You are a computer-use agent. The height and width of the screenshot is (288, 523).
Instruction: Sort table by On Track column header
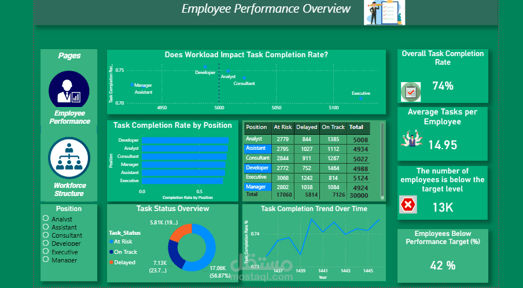pos(333,127)
